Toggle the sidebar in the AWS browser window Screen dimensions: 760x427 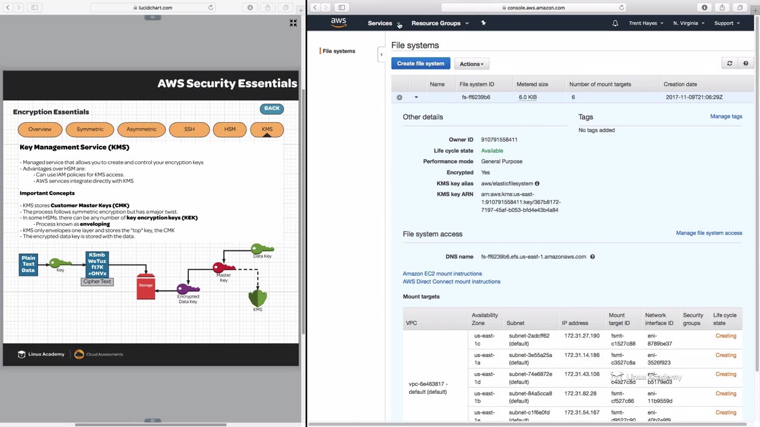(341, 8)
